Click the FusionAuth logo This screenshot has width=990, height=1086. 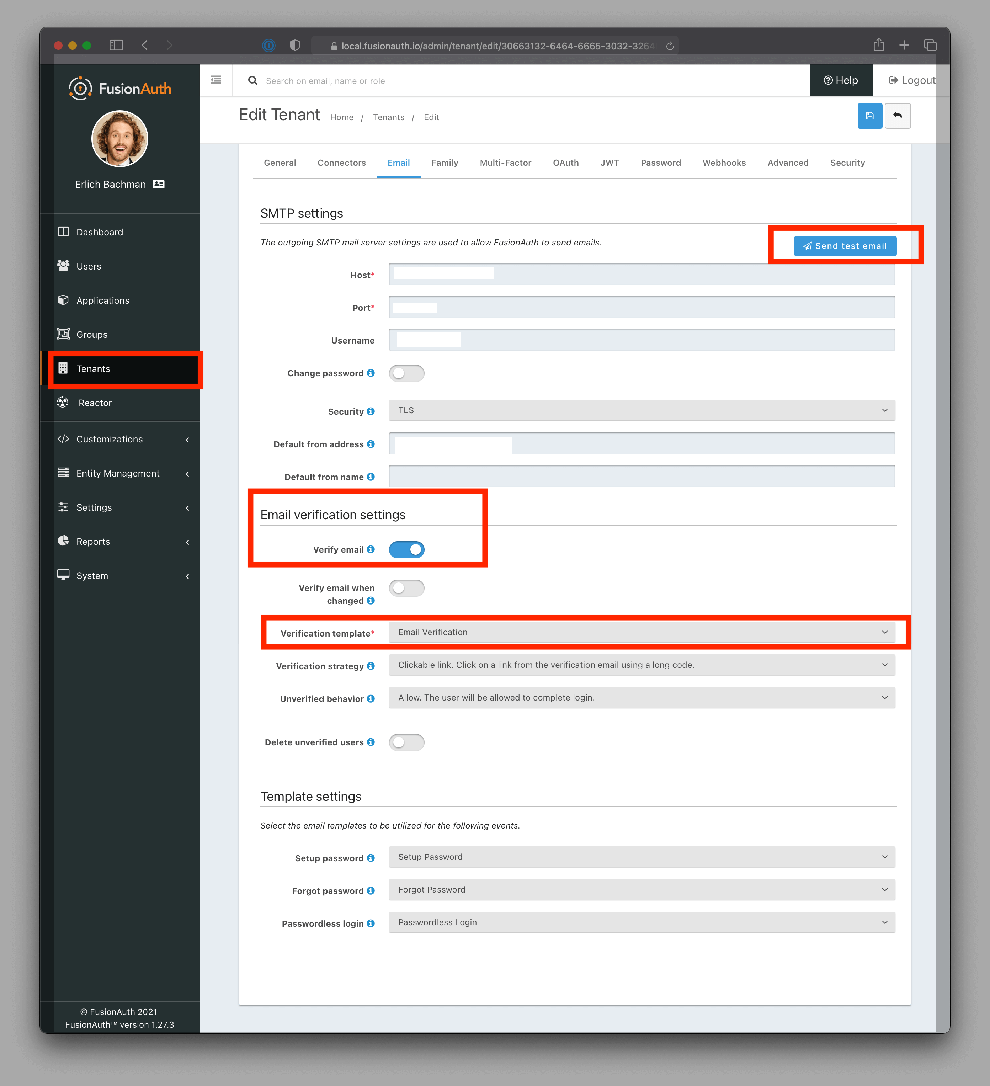(x=120, y=88)
